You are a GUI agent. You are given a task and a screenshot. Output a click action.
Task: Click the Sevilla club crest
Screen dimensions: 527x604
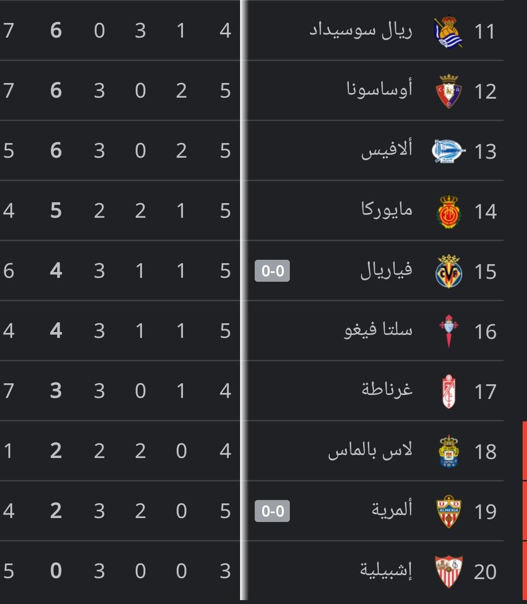coord(448,571)
